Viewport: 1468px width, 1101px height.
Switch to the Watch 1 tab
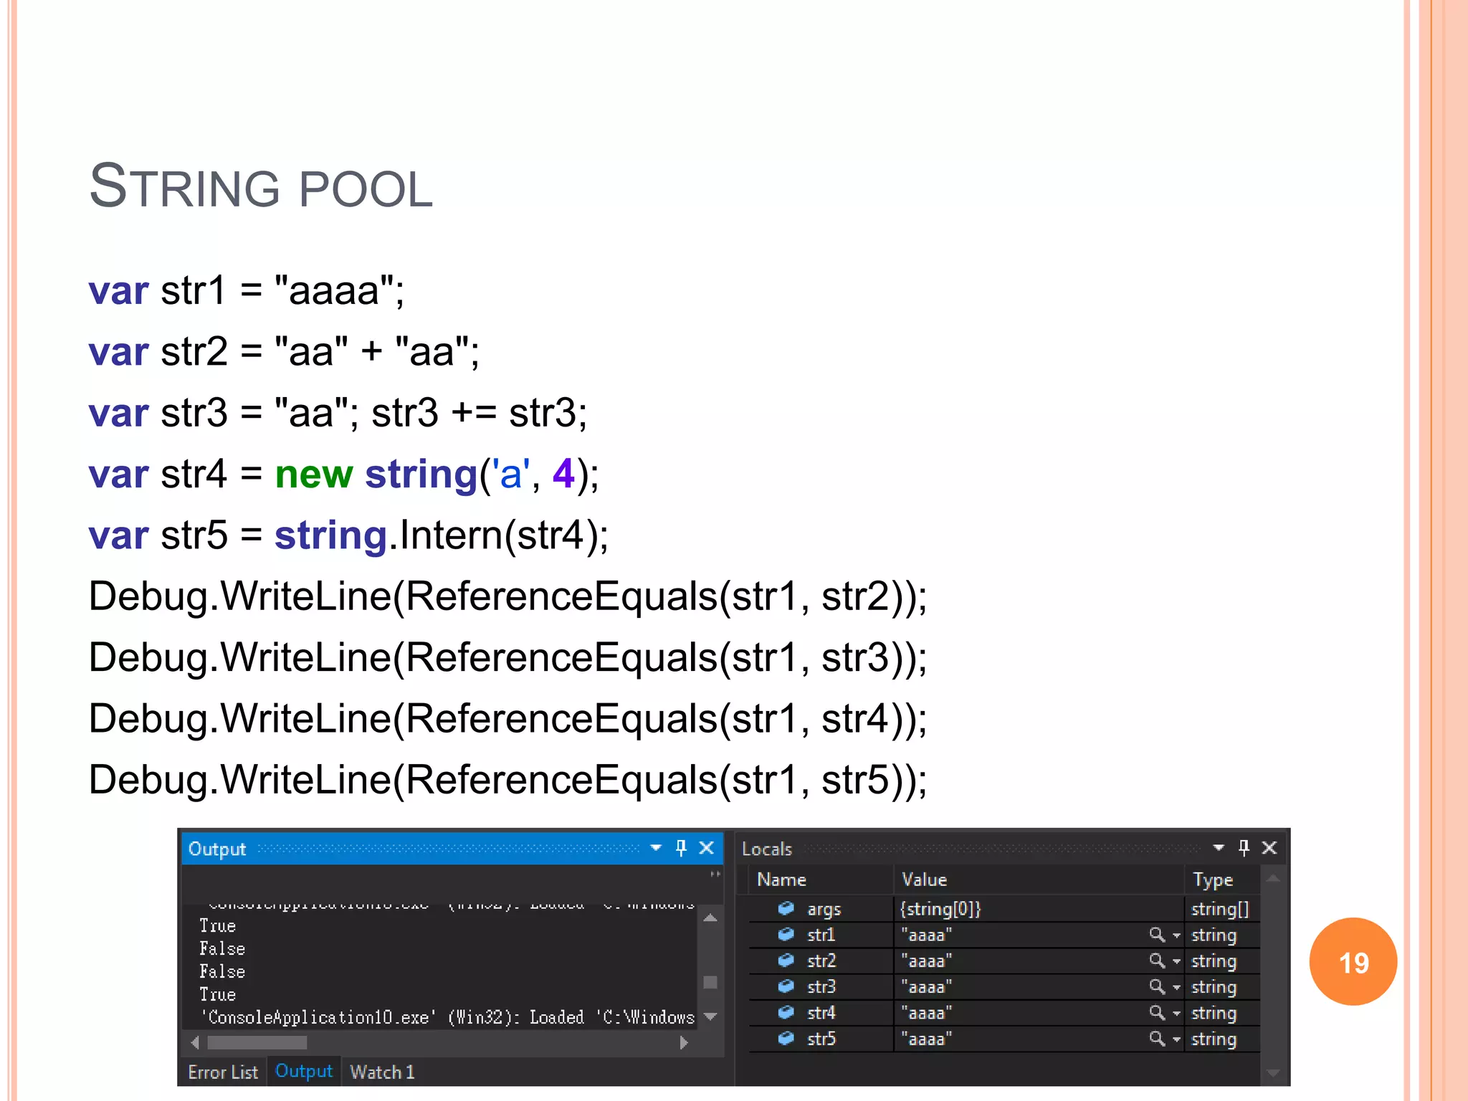tap(382, 1072)
